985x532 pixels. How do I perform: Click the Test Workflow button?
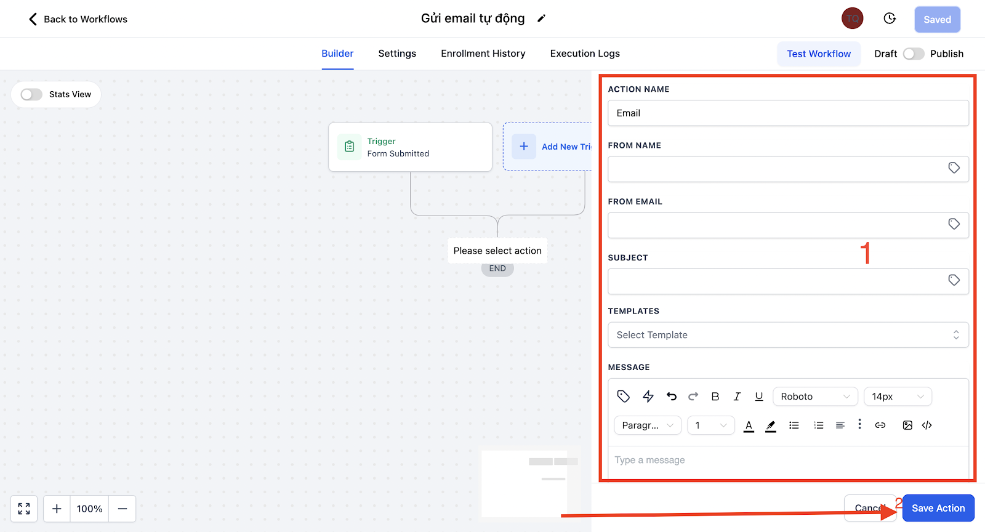819,54
